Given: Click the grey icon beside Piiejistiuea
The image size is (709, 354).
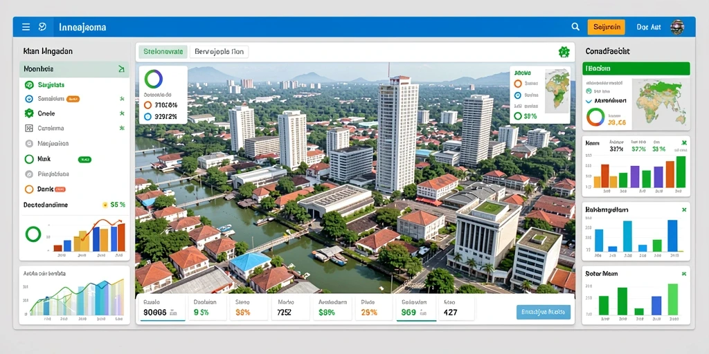Looking at the screenshot, I should pos(29,174).
